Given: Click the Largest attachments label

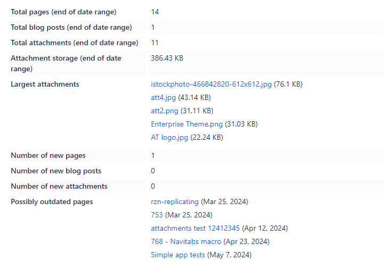Looking at the screenshot, I should click(x=45, y=84).
